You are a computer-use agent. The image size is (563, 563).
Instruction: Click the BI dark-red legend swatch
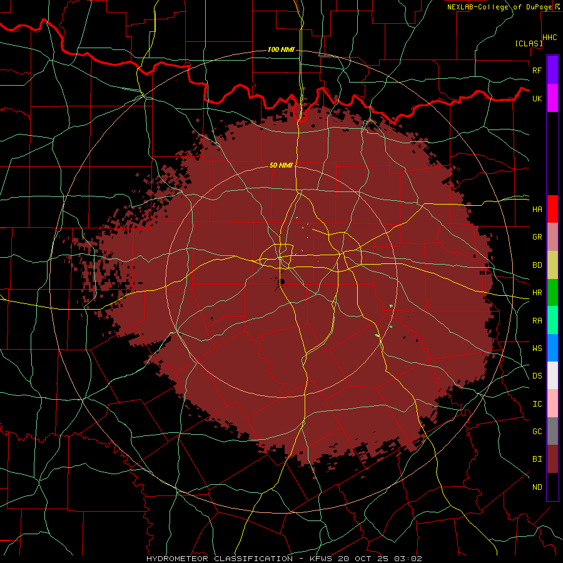[552, 459]
